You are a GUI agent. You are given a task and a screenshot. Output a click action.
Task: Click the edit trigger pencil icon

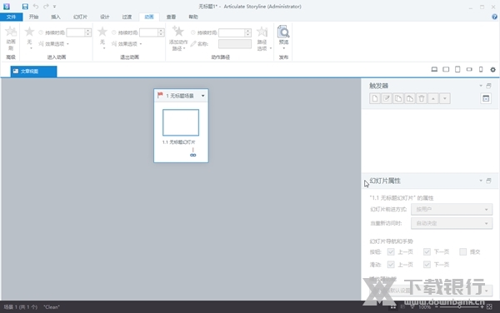387,99
